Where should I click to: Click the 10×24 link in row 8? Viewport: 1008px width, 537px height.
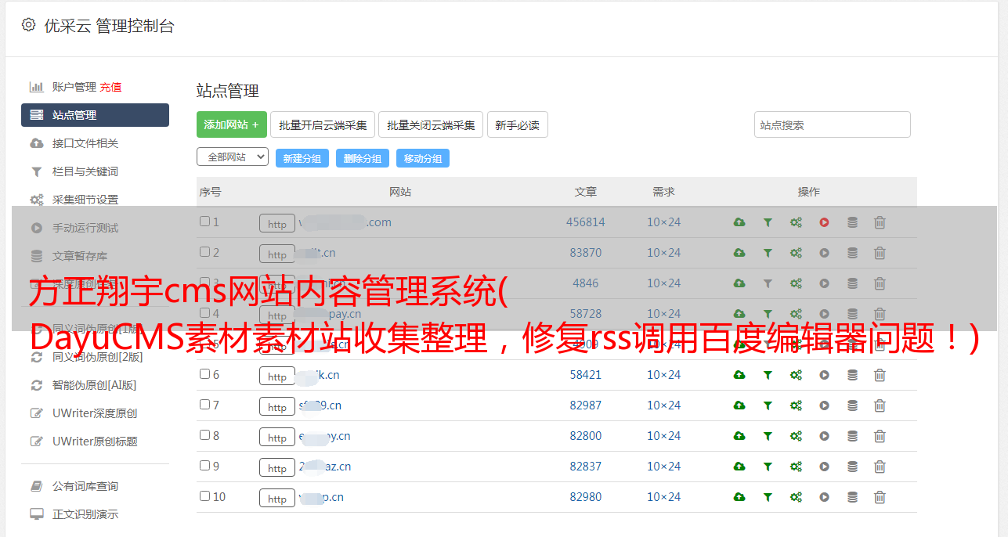(x=664, y=436)
